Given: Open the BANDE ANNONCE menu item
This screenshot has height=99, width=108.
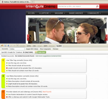Looking at the screenshot, I should [x=76, y=13].
